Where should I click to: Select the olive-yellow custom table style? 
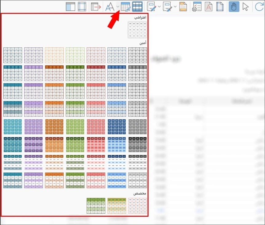(117, 206)
